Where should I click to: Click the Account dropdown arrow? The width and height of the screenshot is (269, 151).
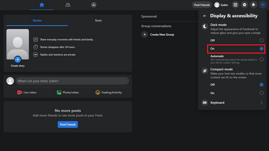coord(263,5)
